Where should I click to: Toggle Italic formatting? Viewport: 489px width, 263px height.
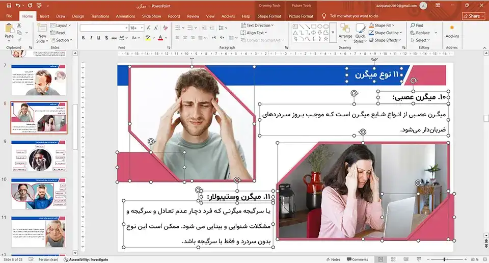(x=91, y=38)
